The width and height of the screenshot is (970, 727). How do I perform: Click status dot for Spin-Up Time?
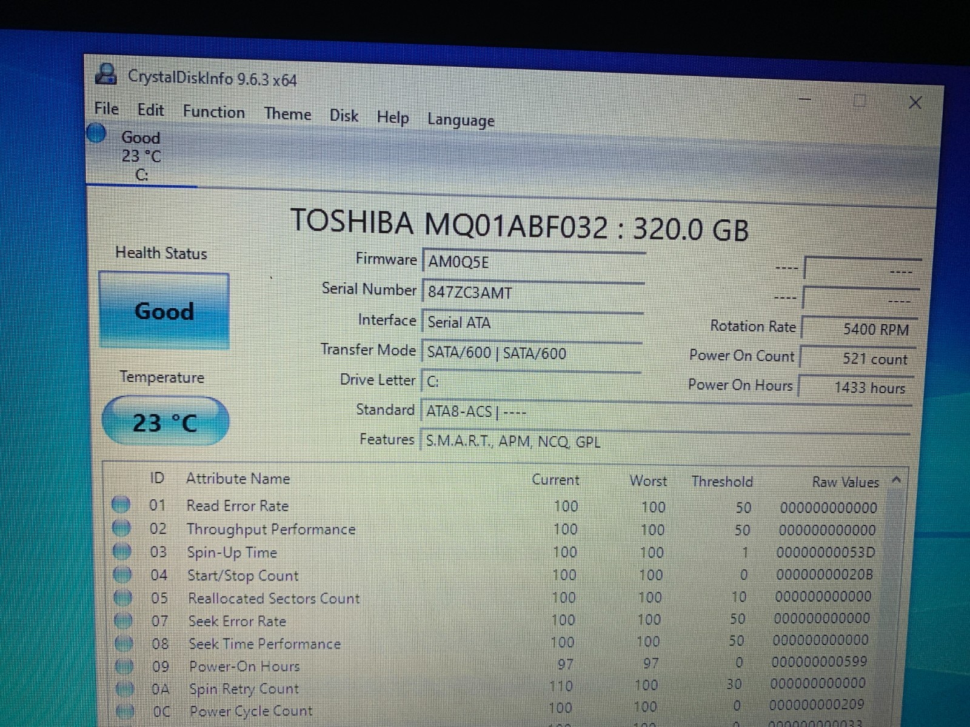point(122,551)
